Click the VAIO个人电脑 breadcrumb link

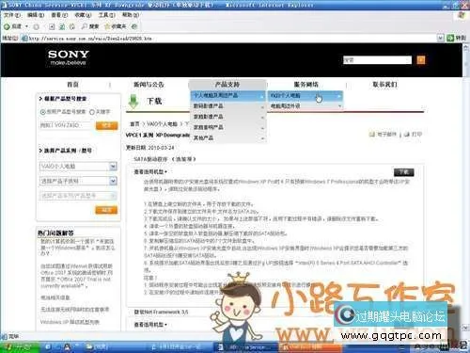pos(162,124)
